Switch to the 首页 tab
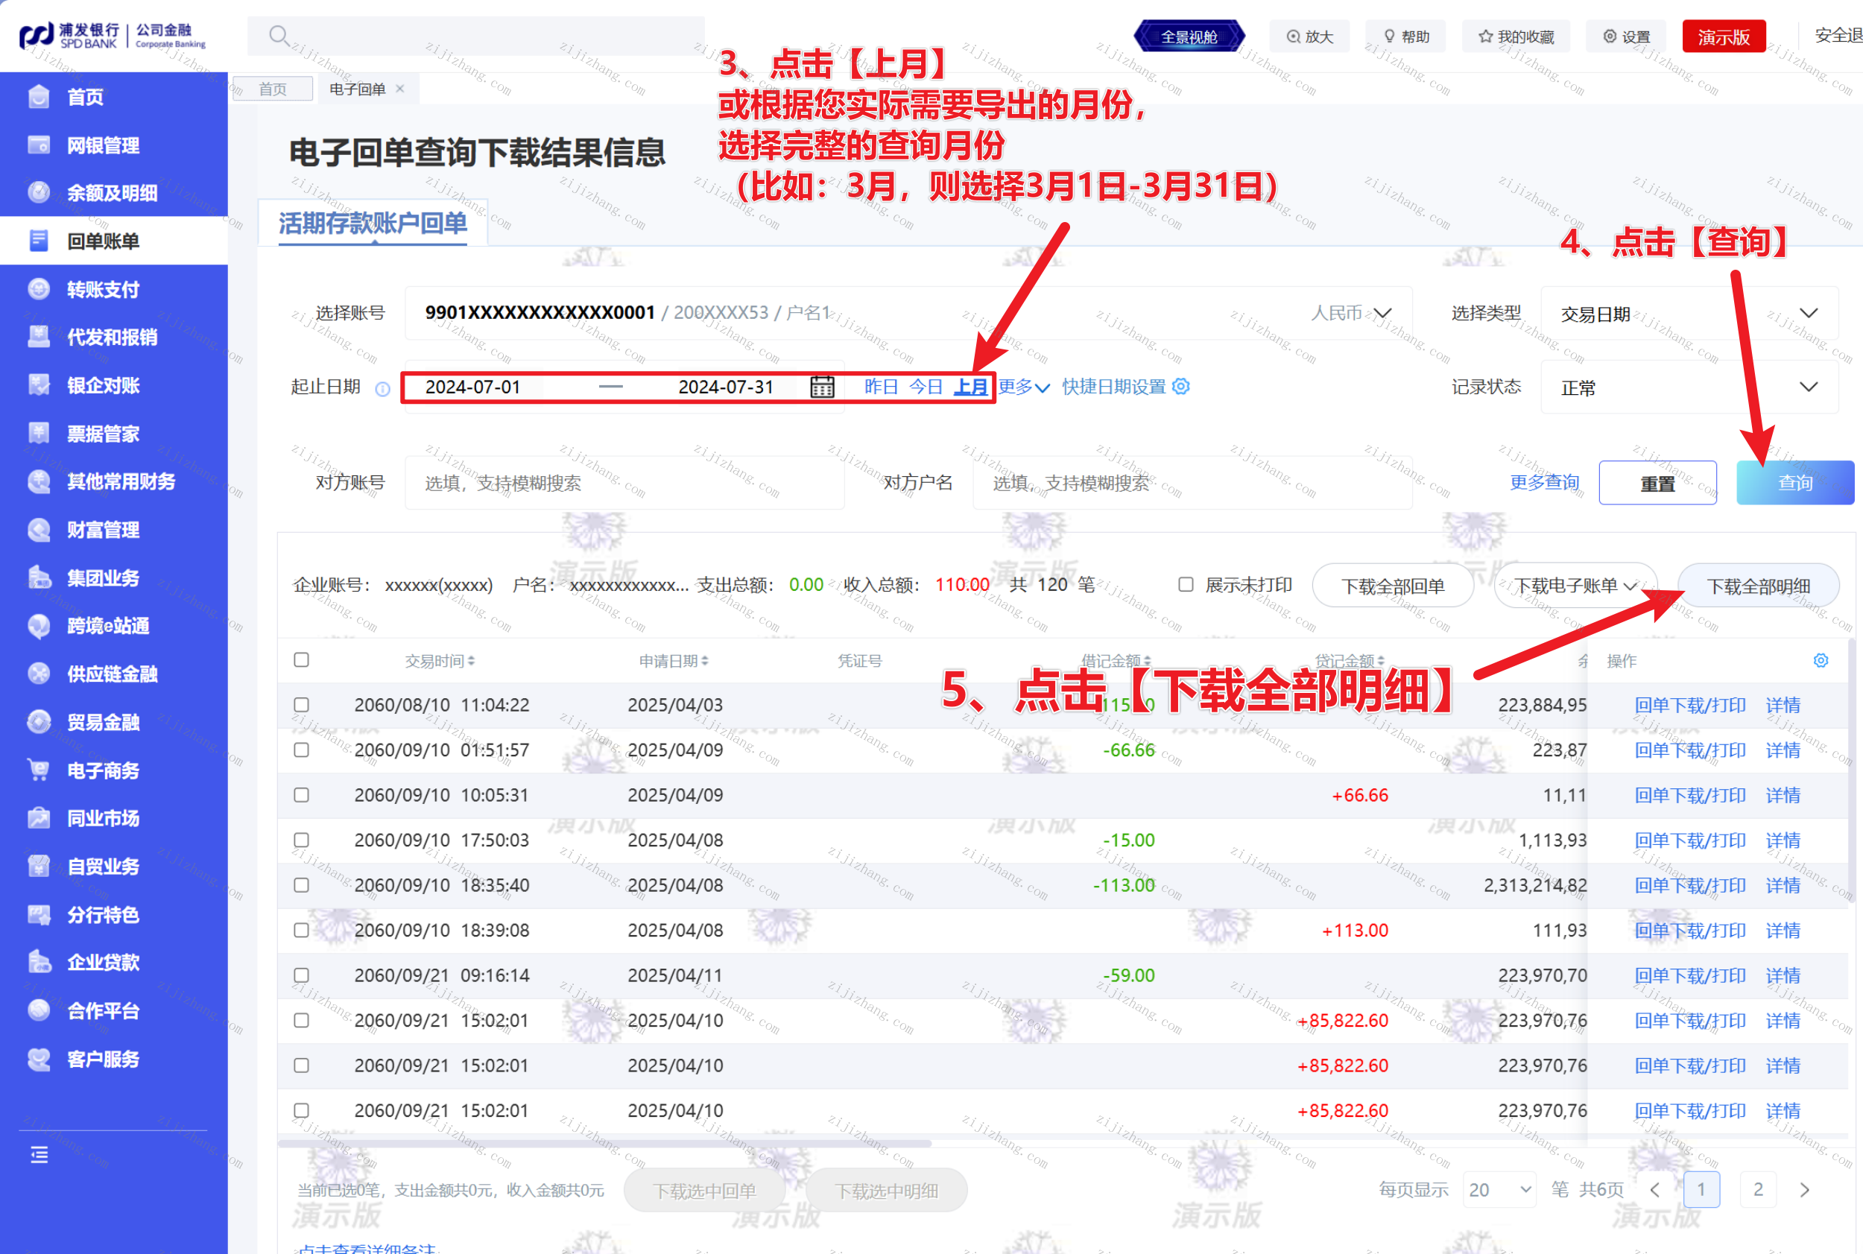 pos(273,89)
